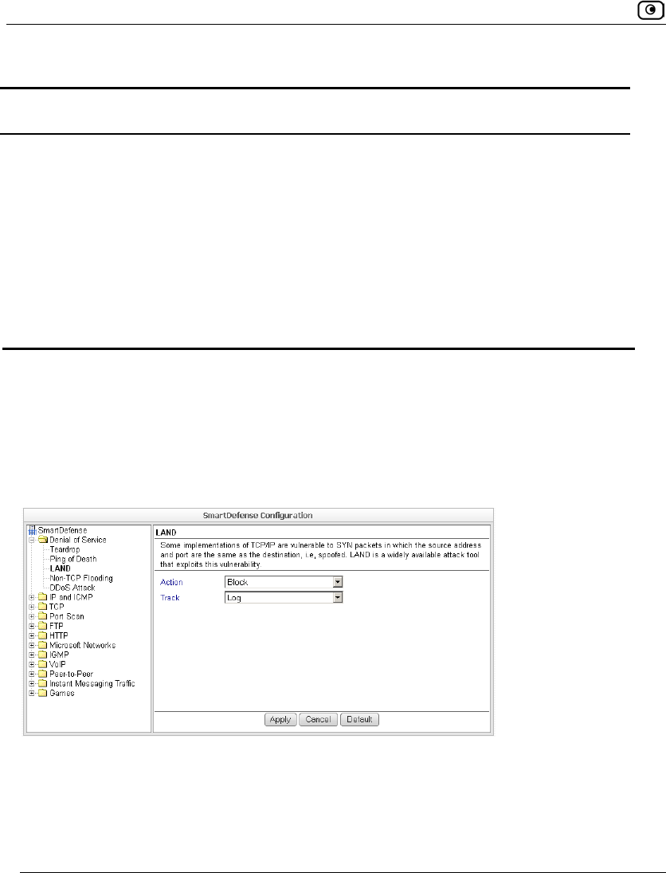Click the Track field label
Screen dimensions: 666x873
pos(170,597)
